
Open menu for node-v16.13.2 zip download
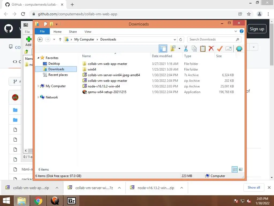click(182, 188)
